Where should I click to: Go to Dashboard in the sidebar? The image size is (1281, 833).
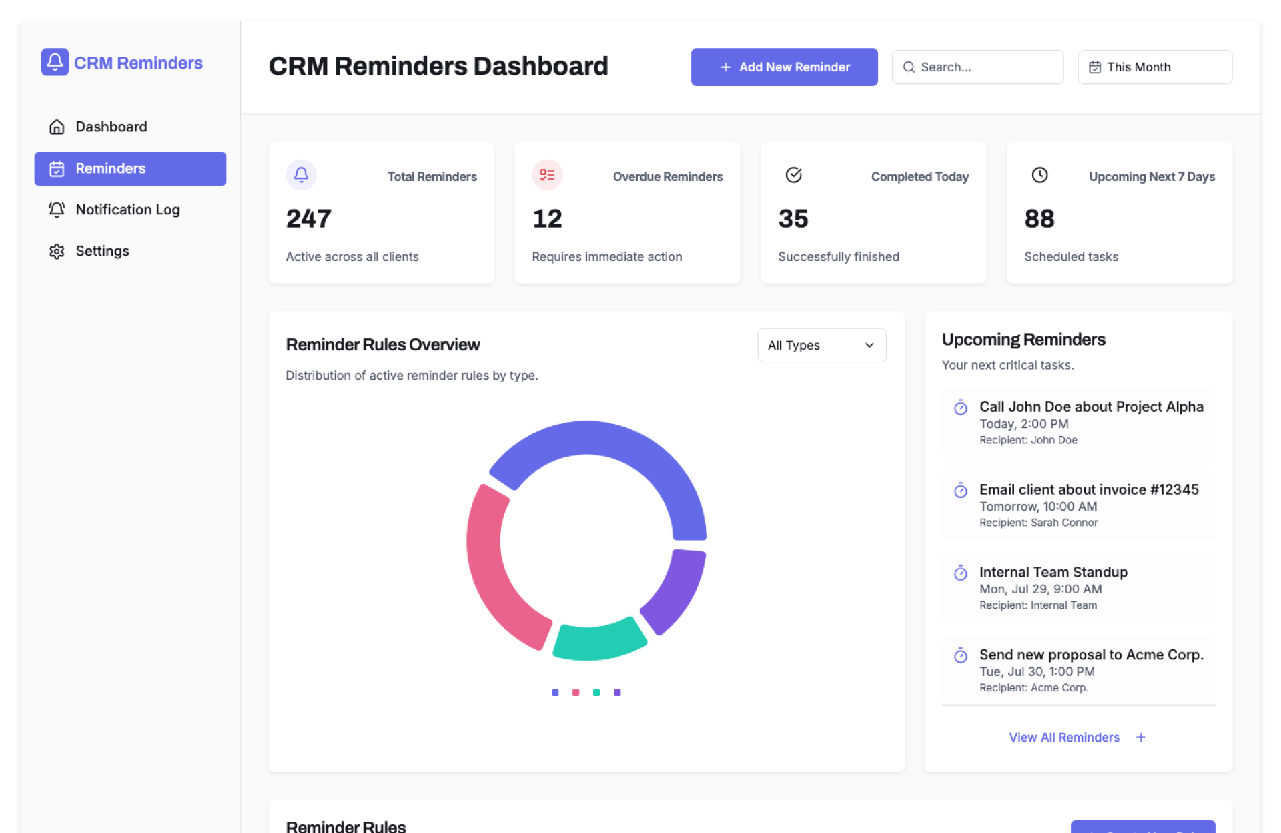111,127
